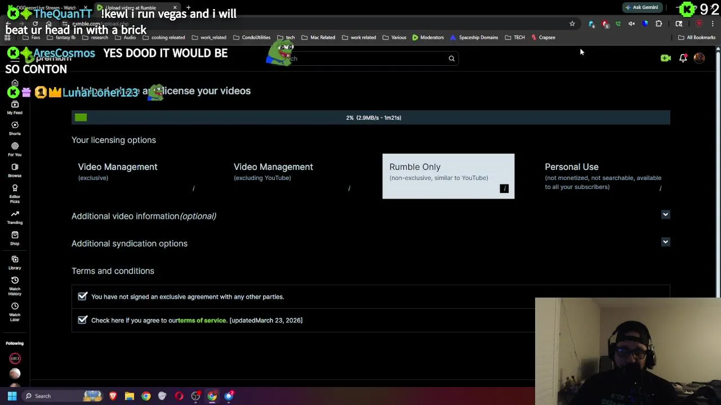Open a new Chrome tab
The height and width of the screenshot is (405, 721).
pos(189,8)
